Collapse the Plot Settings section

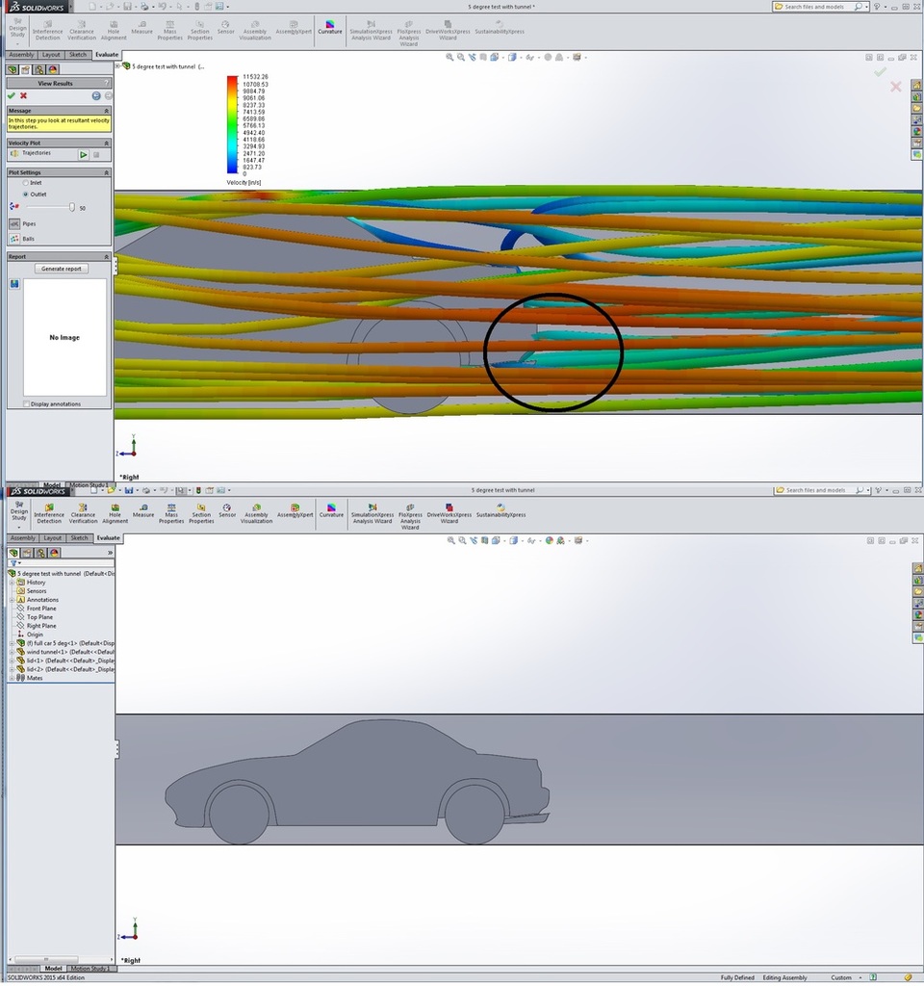click(106, 171)
